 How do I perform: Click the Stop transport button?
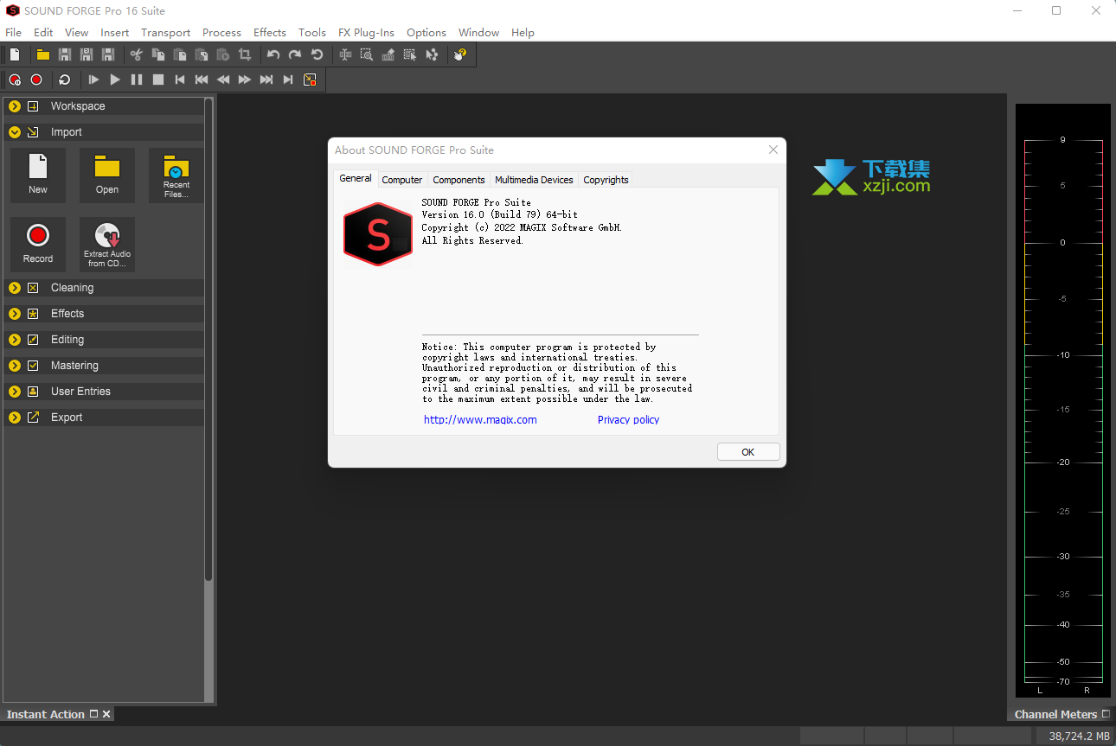158,80
